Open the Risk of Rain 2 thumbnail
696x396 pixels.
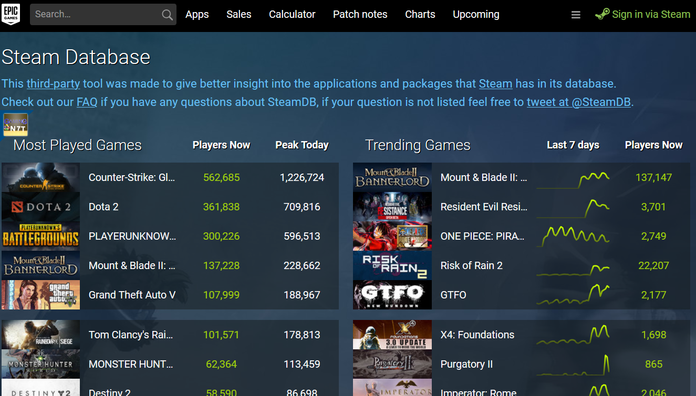pos(392,265)
